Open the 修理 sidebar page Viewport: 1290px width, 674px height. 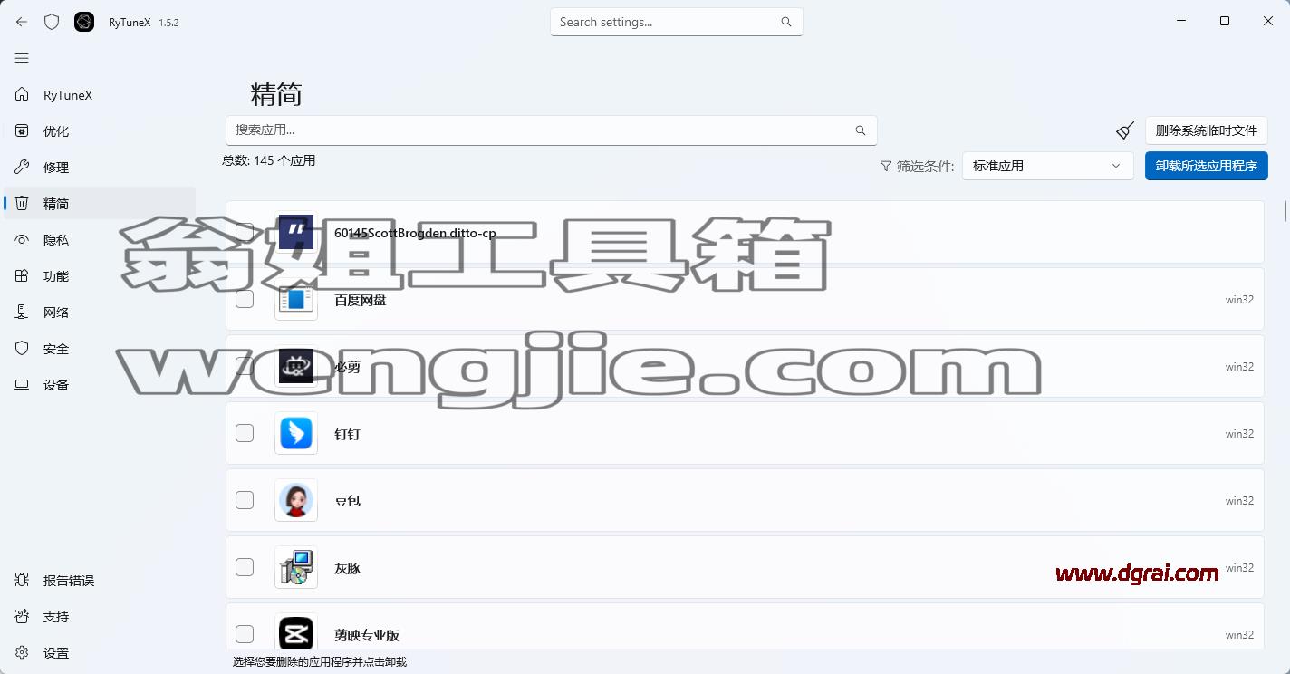tap(100, 168)
